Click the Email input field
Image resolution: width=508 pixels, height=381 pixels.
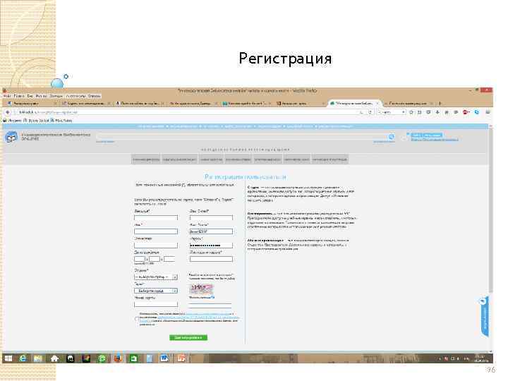211,218
